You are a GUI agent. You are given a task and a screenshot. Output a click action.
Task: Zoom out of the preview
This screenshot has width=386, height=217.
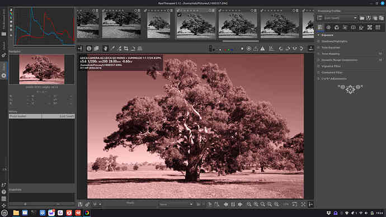(249, 204)
